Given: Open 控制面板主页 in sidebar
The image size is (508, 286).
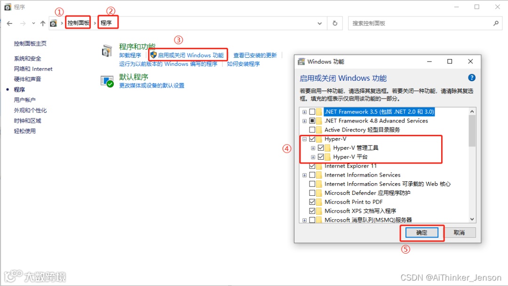Looking at the screenshot, I should (x=30, y=44).
